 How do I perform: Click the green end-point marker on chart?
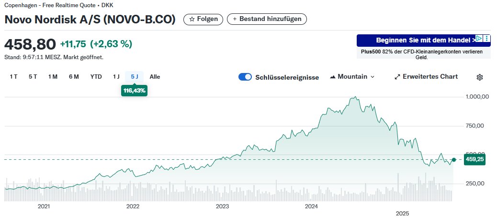click(453, 160)
